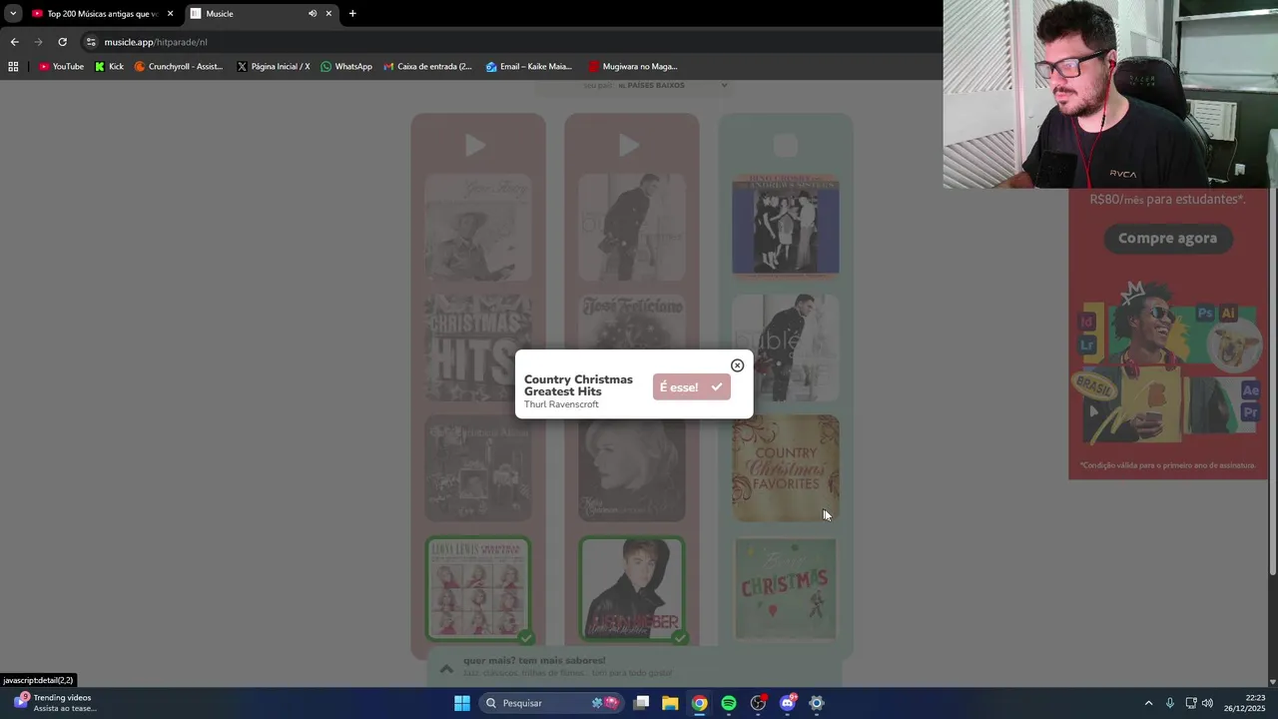Screen dimensions: 1278x719
Task: Play the second column's song
Action: pos(629,146)
